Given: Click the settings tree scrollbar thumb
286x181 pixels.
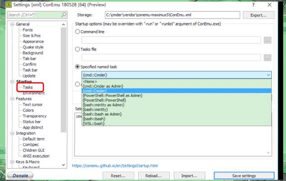Looking at the screenshot, I should [x=64, y=80].
